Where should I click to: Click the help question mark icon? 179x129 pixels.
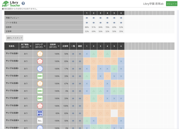click(x=23, y=4)
